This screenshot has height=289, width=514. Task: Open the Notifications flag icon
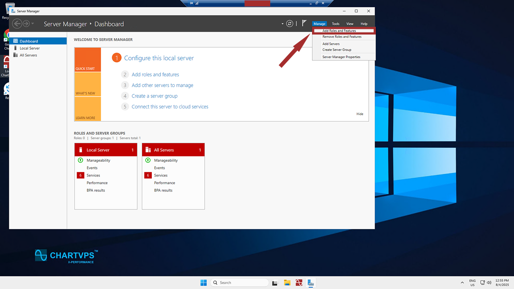coord(304,23)
